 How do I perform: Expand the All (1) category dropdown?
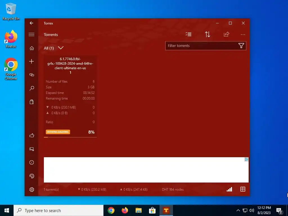click(53, 48)
